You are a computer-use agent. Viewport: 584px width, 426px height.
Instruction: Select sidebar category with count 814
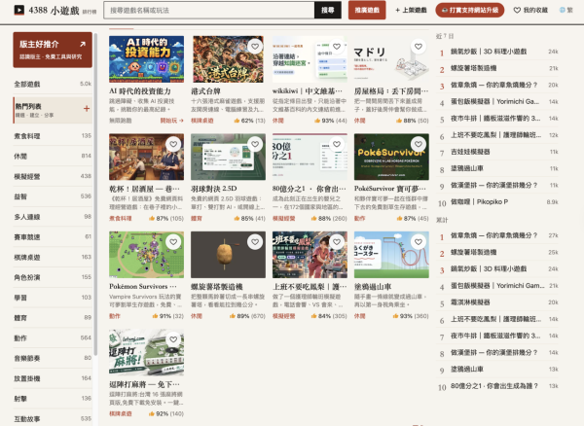[53, 157]
